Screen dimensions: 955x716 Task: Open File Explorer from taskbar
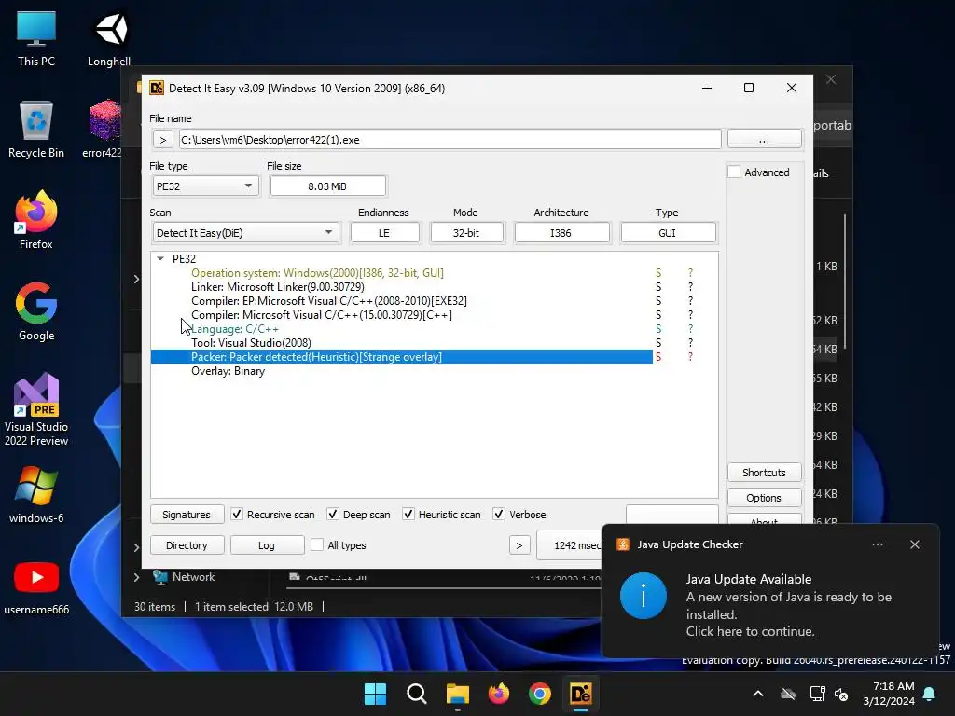(x=457, y=694)
